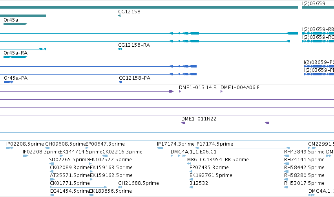Open the MB6-CG13954-RB.5prime label

pos(218,160)
